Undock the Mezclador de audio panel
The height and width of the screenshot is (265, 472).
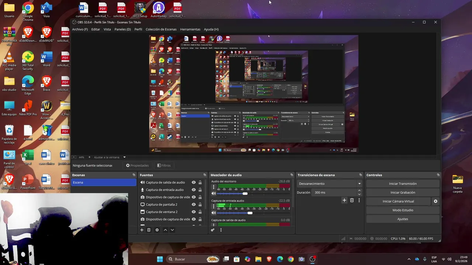point(292,175)
